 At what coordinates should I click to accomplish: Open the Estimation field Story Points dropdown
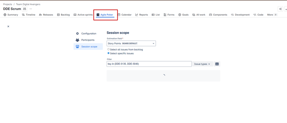tap(131, 43)
